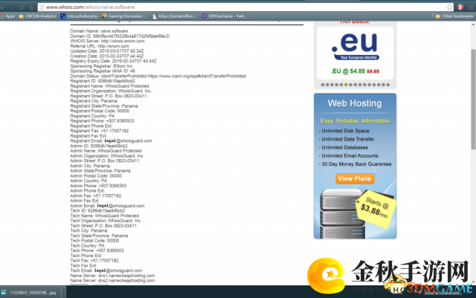This screenshot has width=476, height=298.
Task: Click the Registrant Email legal@whoisguard.com text
Action: tap(111, 140)
